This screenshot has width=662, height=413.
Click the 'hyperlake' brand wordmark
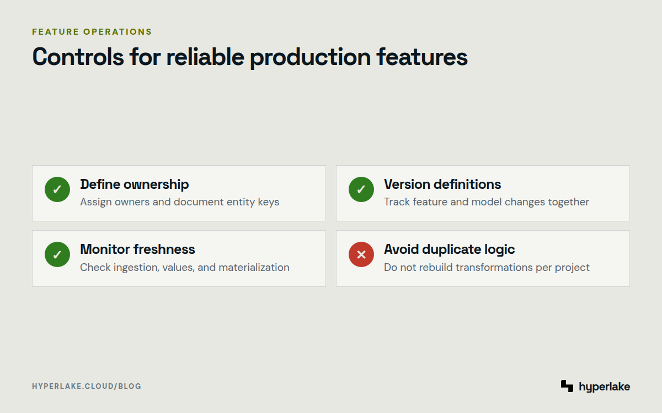click(x=605, y=387)
